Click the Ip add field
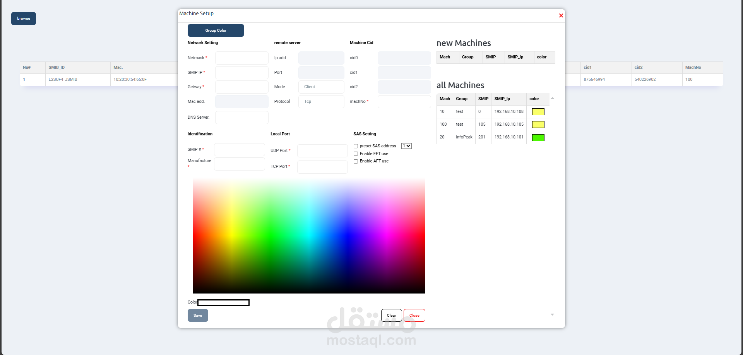The width and height of the screenshot is (743, 355). pos(321,58)
